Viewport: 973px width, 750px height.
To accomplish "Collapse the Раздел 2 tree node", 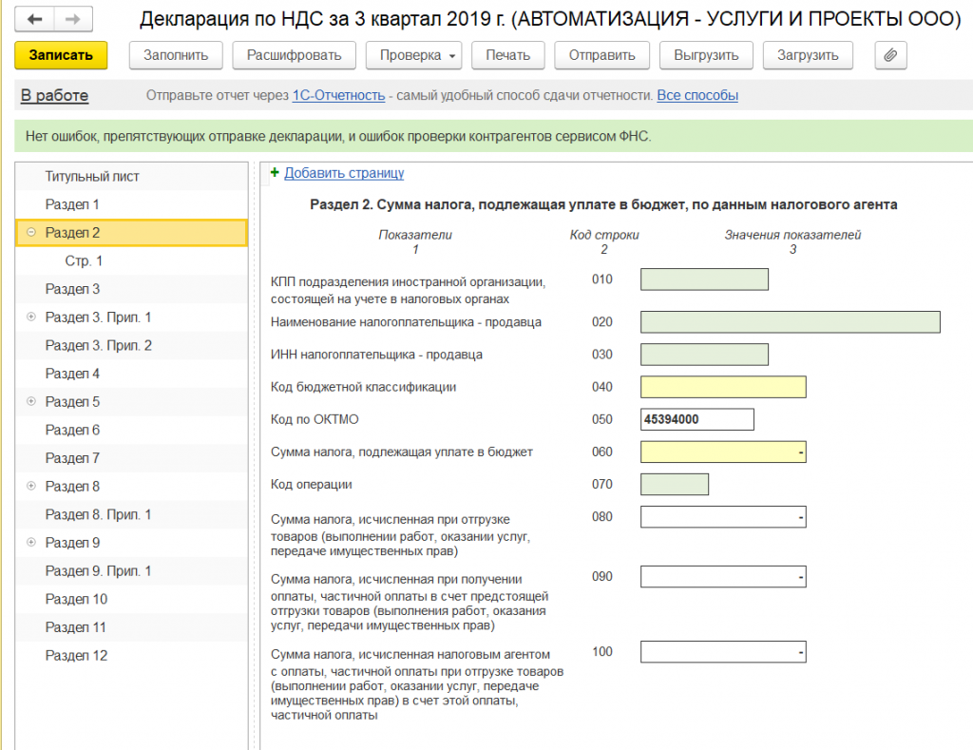I will click(31, 232).
